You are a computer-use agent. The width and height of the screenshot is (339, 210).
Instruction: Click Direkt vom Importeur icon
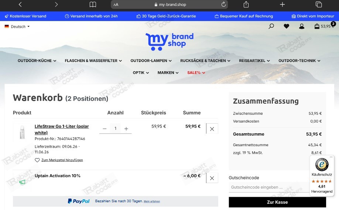[x=294, y=16]
